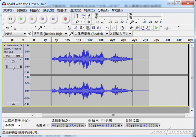Open the 文件(F) menu
196x137 pixels.
point(8,10)
